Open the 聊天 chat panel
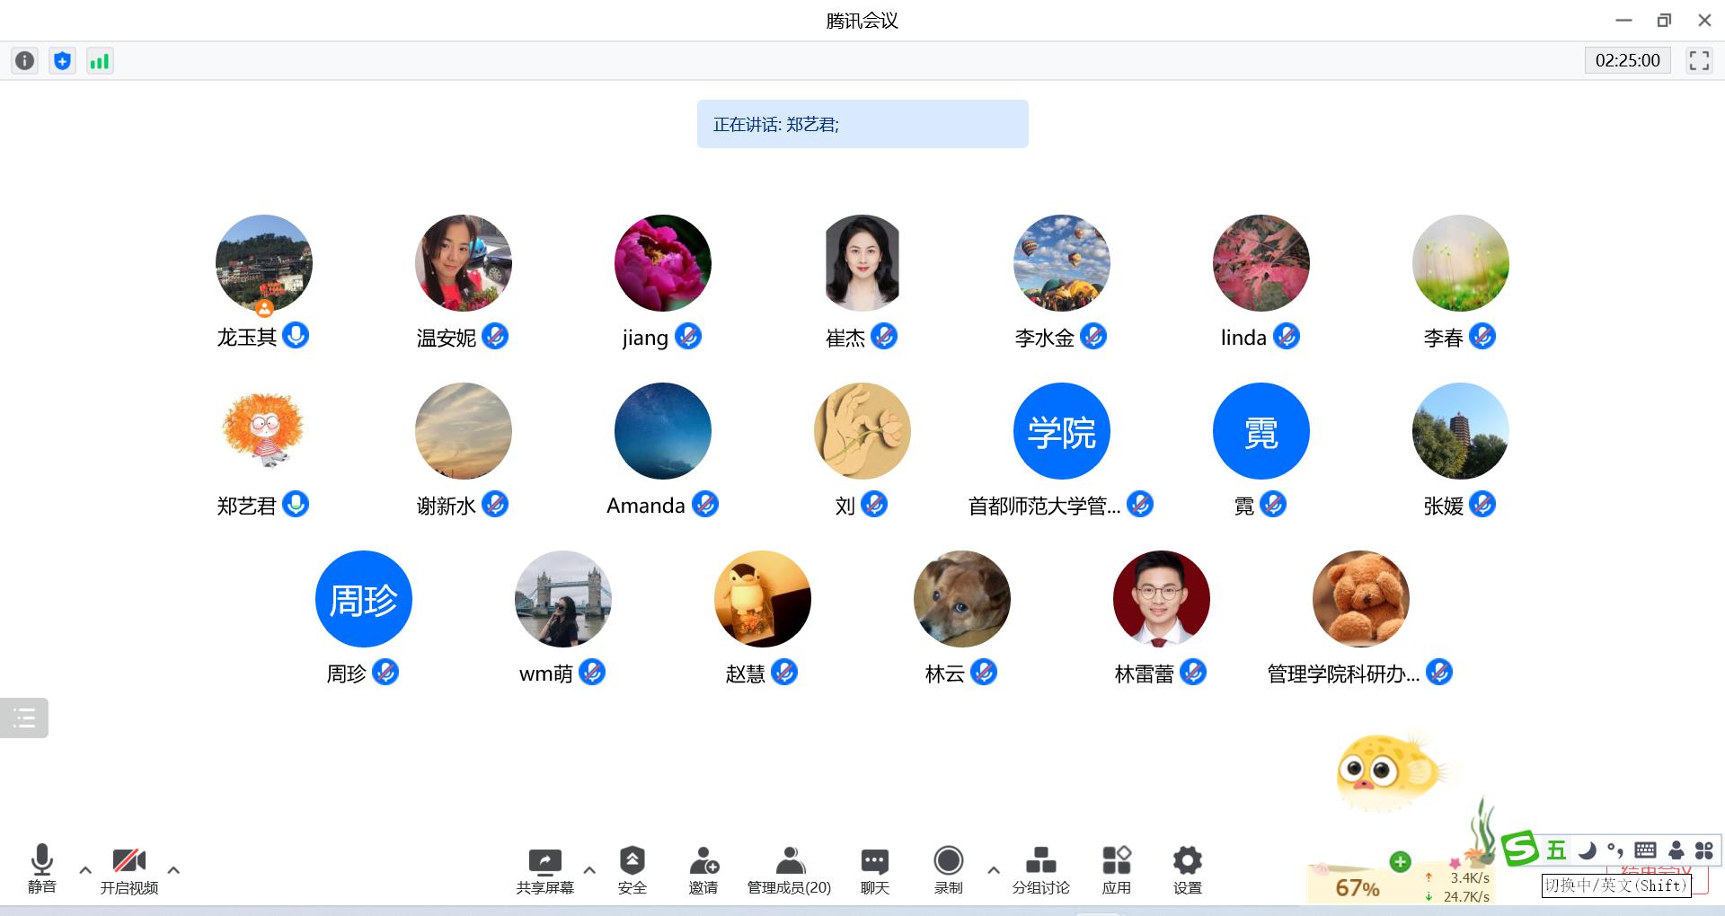This screenshot has height=916, width=1725. click(874, 869)
